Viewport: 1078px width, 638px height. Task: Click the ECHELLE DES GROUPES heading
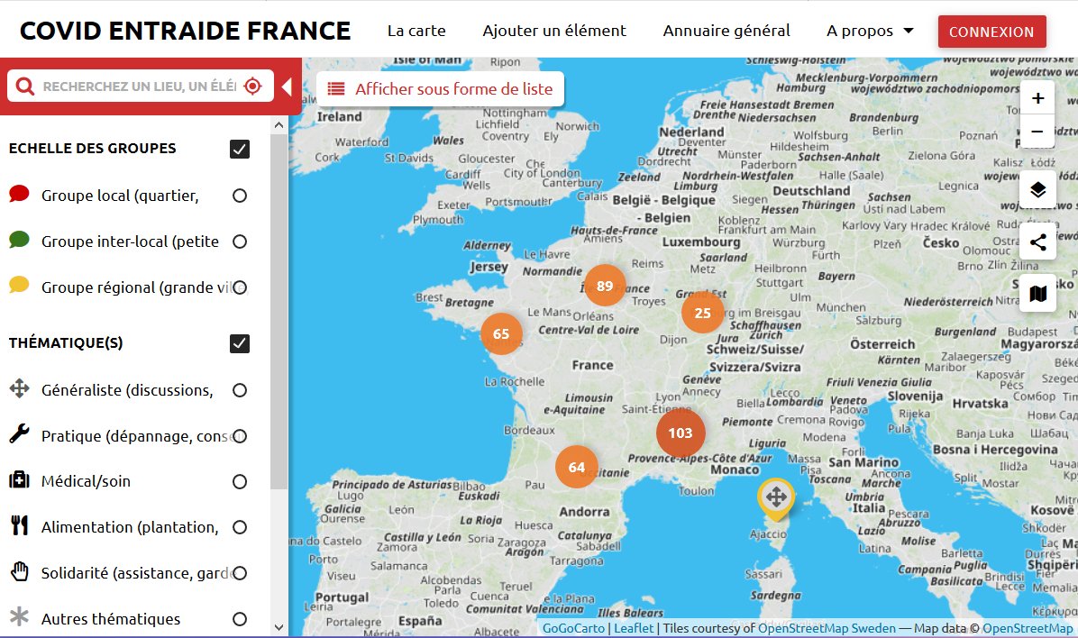(x=93, y=149)
